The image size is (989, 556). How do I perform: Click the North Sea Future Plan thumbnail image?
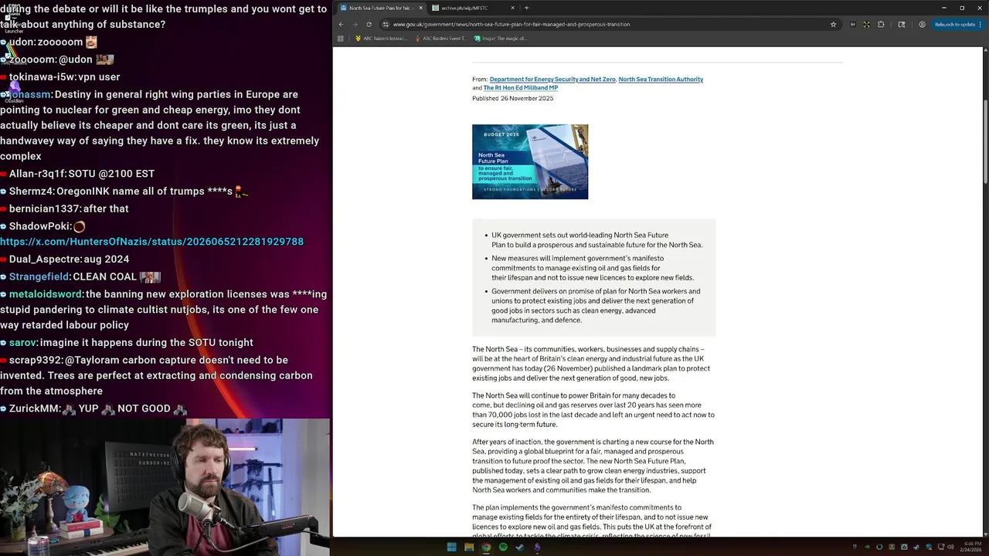[x=530, y=161]
